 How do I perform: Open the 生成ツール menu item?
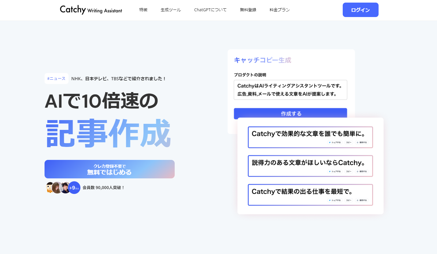[x=171, y=10]
